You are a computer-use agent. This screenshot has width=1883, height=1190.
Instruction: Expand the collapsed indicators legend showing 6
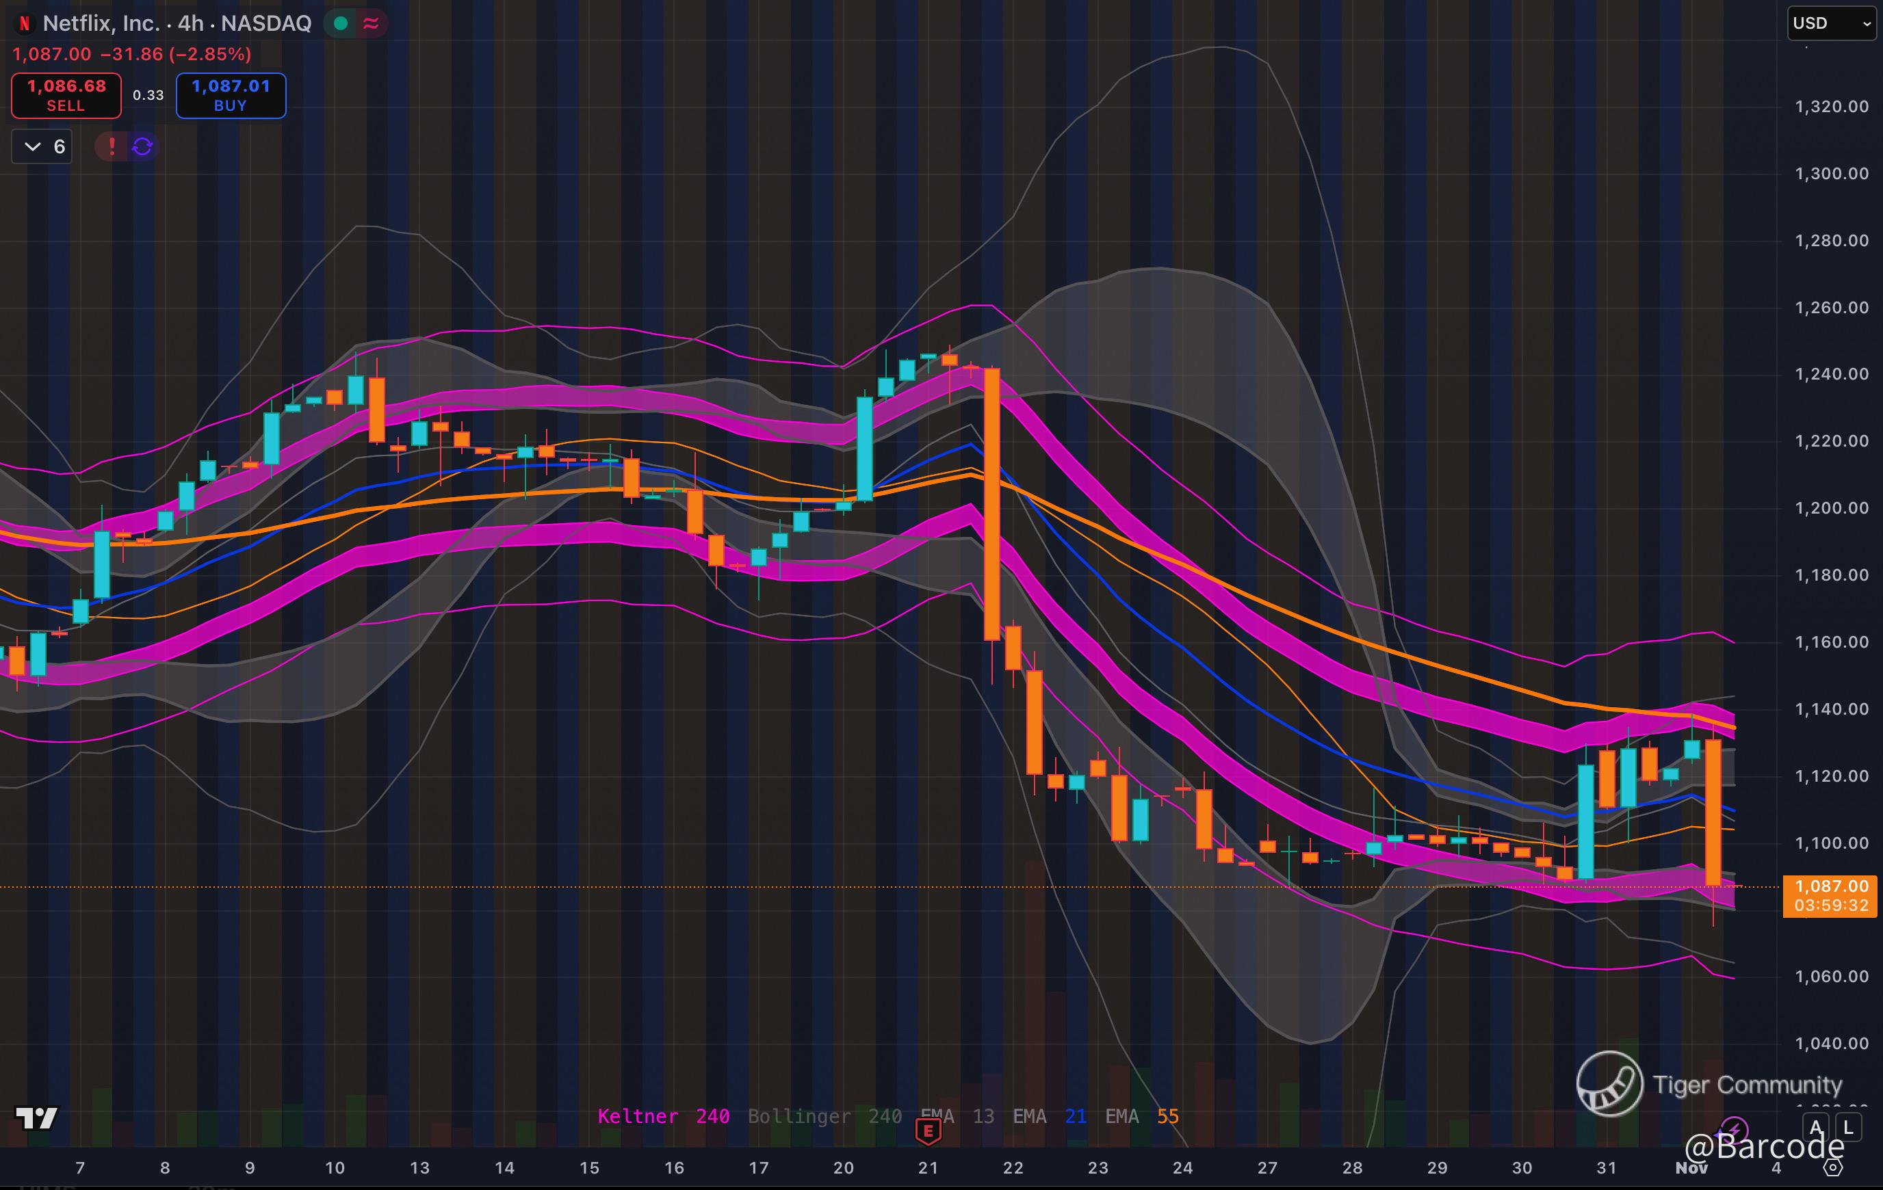click(x=42, y=146)
